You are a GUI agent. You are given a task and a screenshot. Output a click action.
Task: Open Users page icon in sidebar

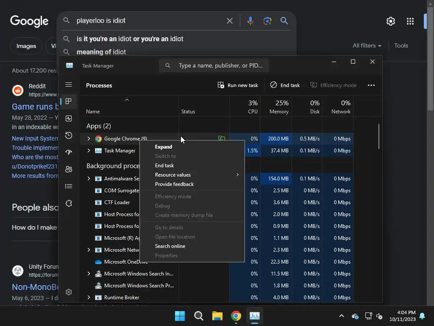69,169
